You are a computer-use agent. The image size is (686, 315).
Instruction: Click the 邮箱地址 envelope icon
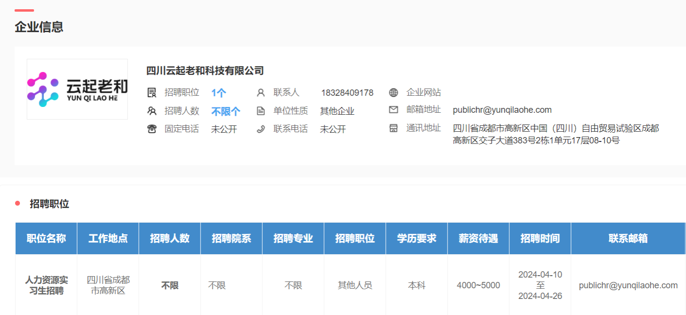(x=394, y=110)
